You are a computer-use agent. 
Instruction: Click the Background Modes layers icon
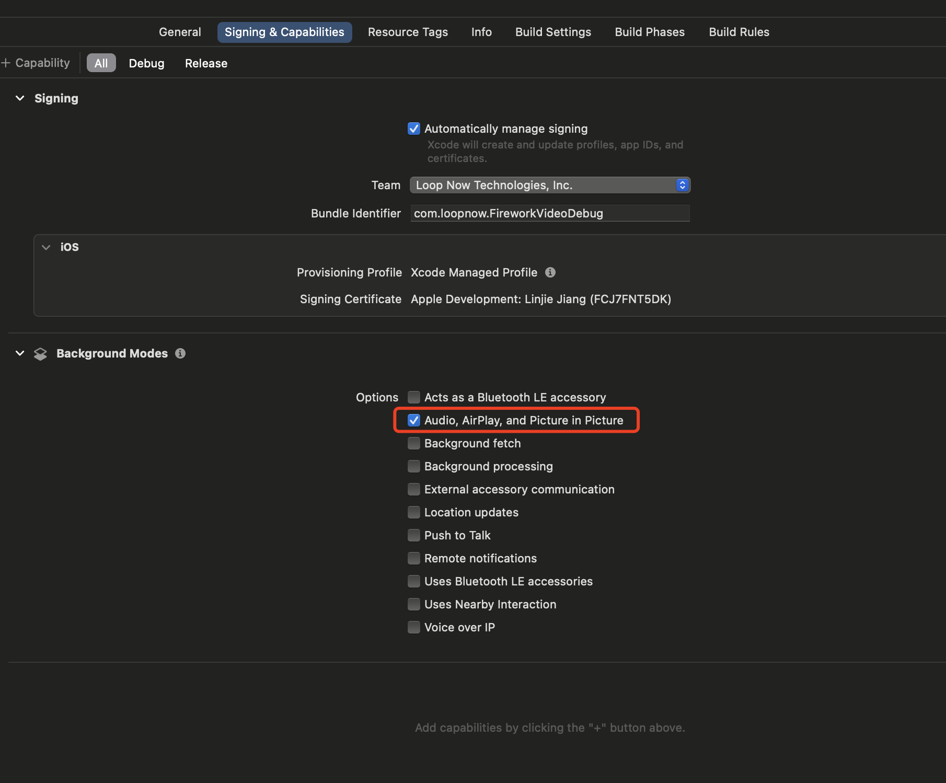(x=40, y=354)
